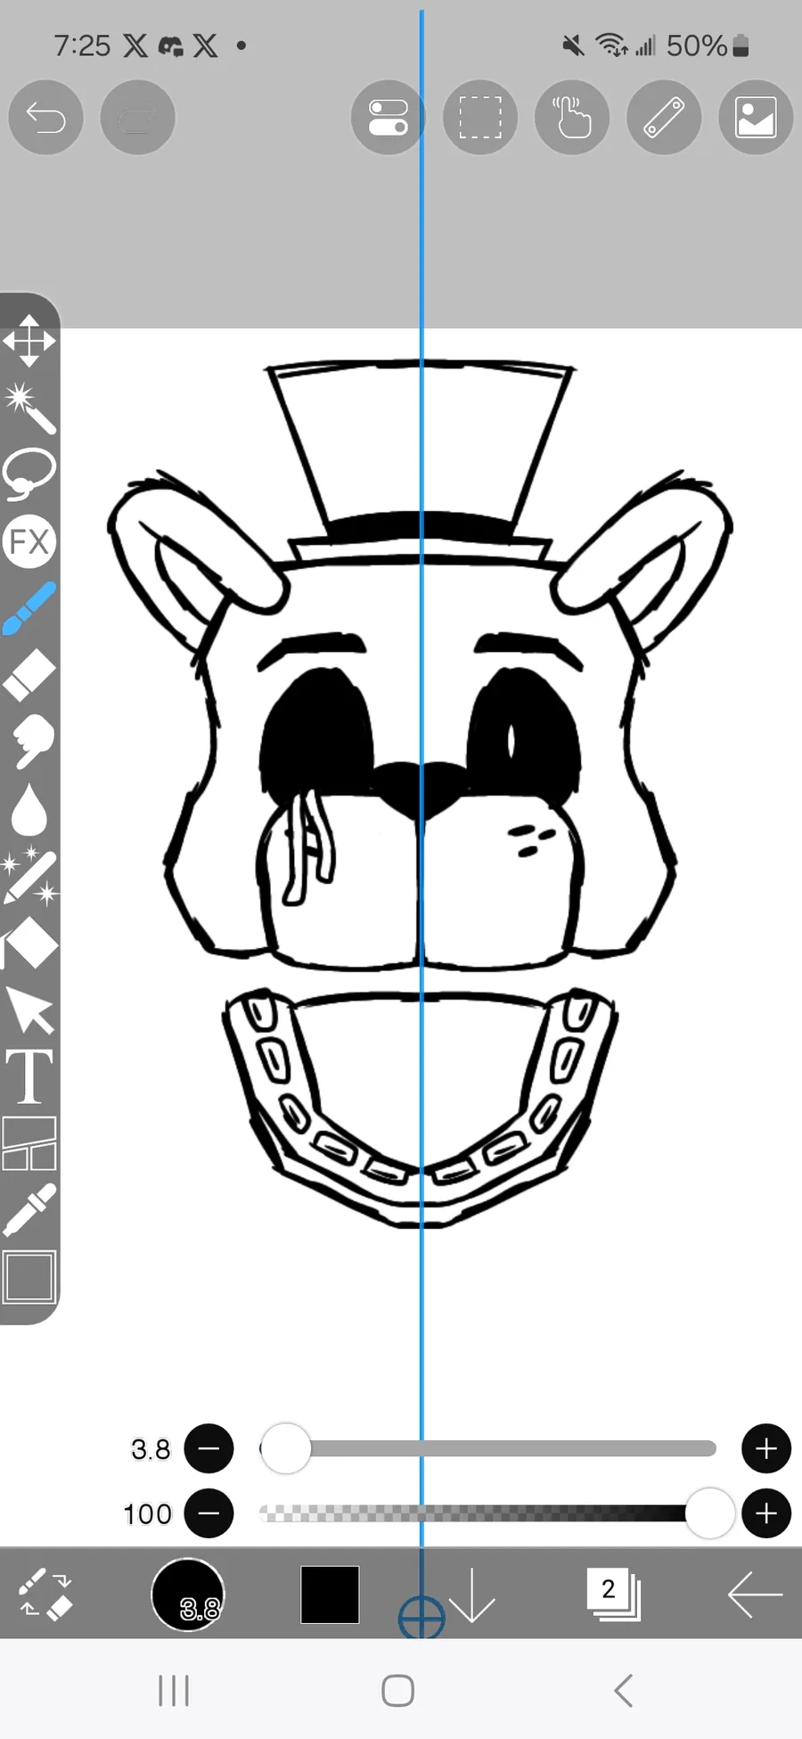Select the Transform move tool
This screenshot has height=1739, width=802.
point(29,341)
